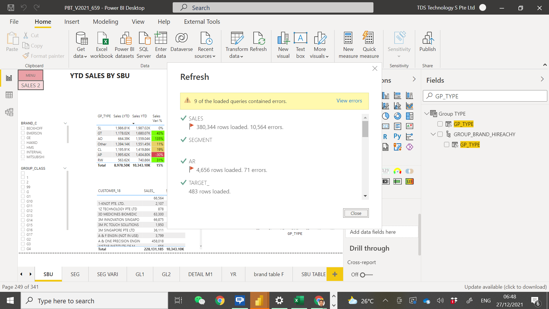Open Enter data table creator
This screenshot has height=309, width=549.
coord(161,45)
